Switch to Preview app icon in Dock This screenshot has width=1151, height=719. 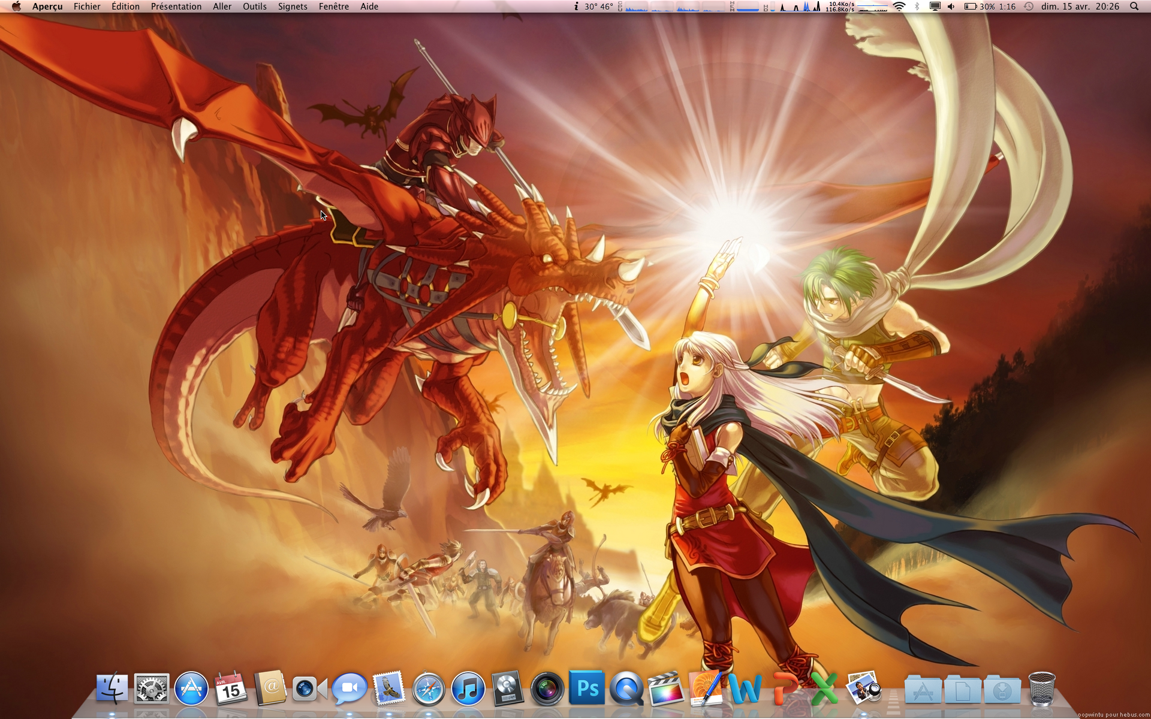864,688
